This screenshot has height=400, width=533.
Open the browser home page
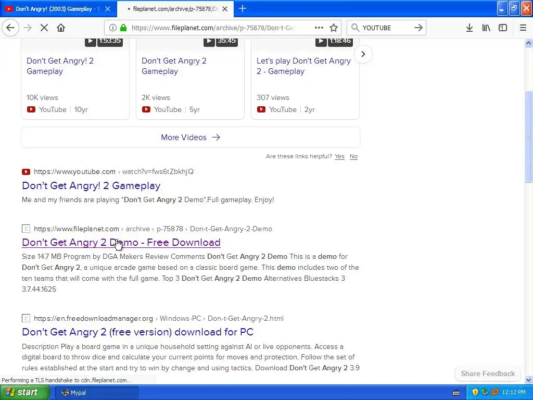click(61, 28)
